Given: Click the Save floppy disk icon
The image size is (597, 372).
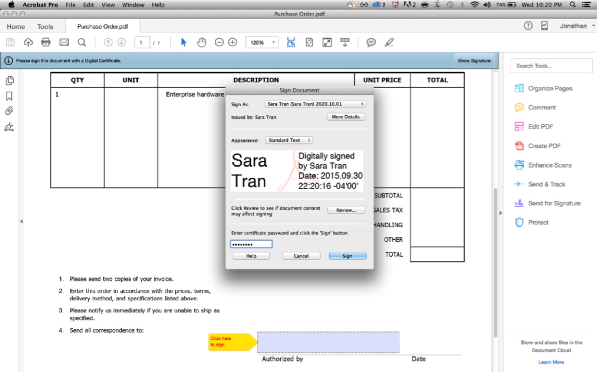Looking at the screenshot, I should click(x=10, y=43).
